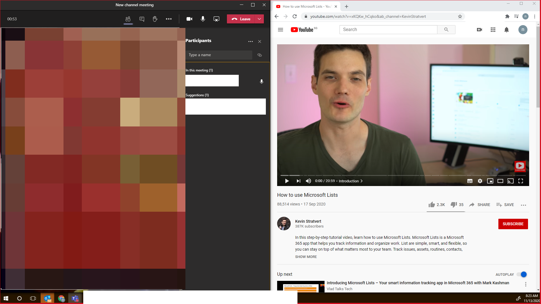The image size is (541, 304).
Task: Click the YouTube Search box
Action: coord(388,30)
